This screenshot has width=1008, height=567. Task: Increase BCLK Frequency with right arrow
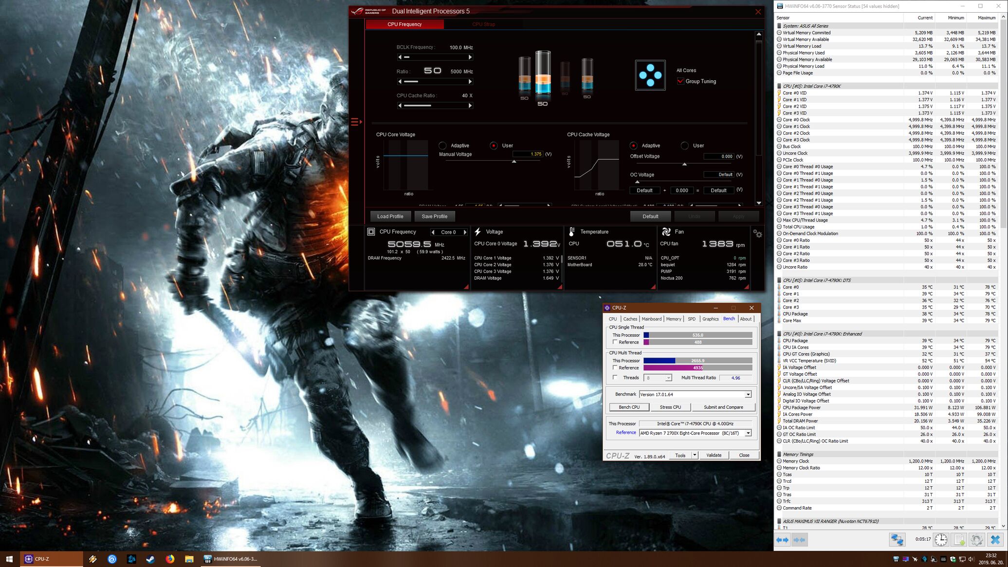[470, 57]
